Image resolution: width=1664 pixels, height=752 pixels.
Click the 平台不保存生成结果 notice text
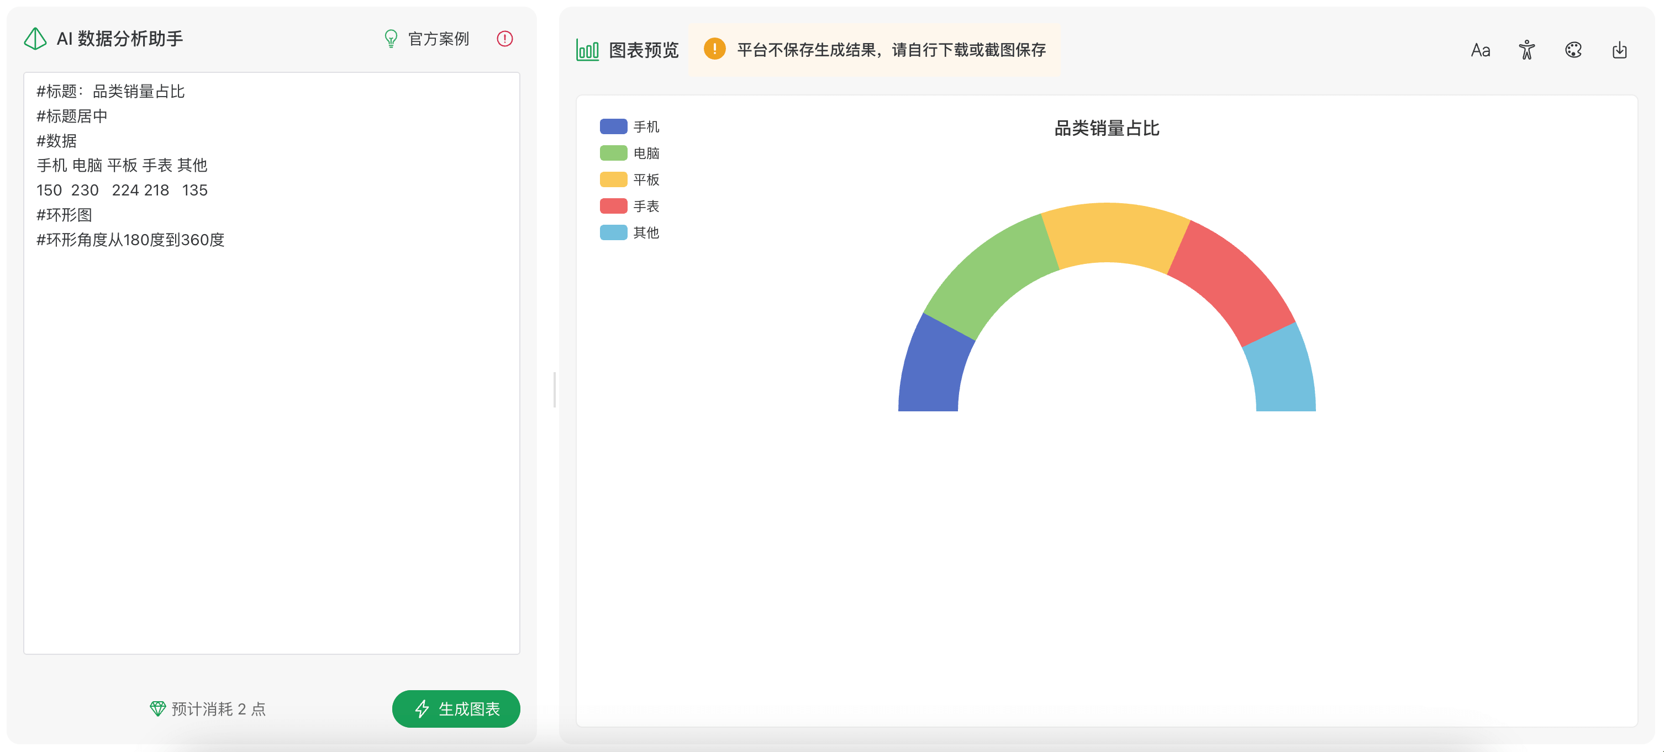pyautogui.click(x=892, y=50)
